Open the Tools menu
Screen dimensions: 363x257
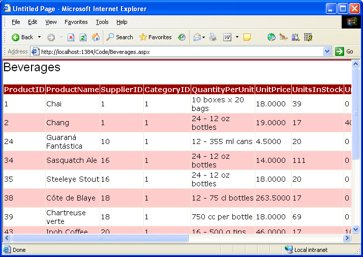pos(102,22)
